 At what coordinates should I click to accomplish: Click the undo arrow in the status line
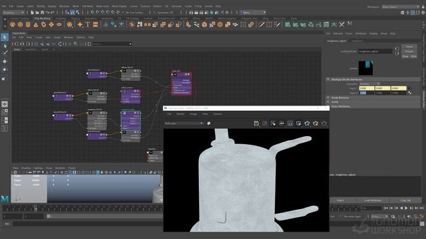(47, 13)
